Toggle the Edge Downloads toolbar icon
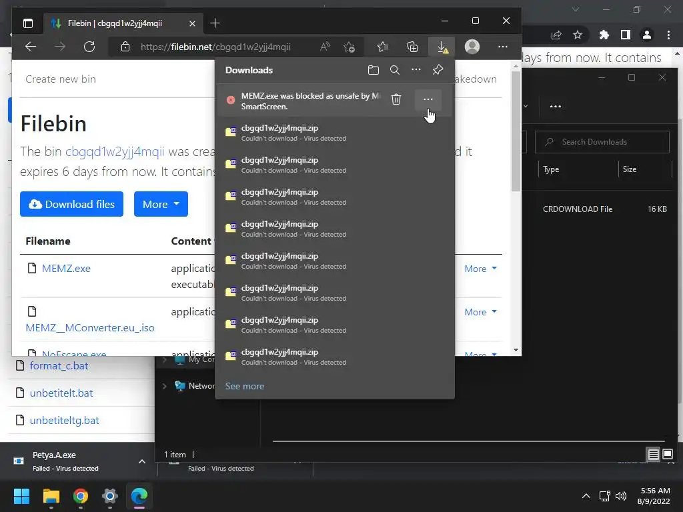The width and height of the screenshot is (683, 512). tap(442, 47)
